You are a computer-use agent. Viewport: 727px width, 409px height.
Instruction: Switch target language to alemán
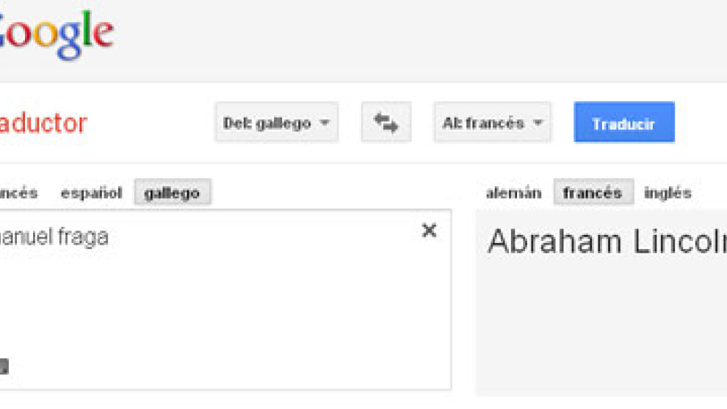pos(513,193)
